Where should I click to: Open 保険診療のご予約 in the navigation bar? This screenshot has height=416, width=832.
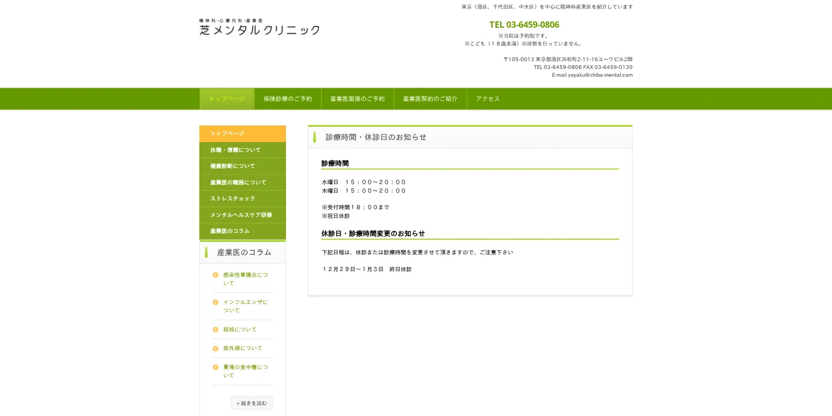pos(288,99)
